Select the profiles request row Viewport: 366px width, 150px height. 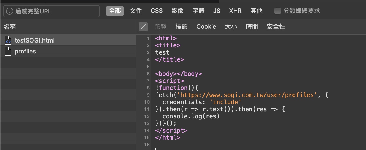[68, 51]
